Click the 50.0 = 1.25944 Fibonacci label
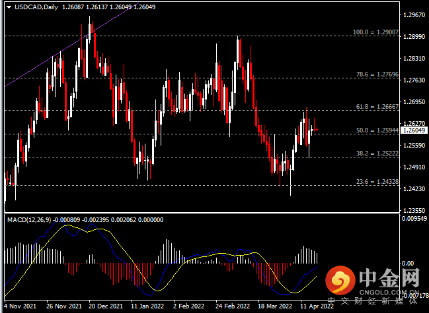Image resolution: width=429 pixels, height=313 pixels. [x=377, y=130]
